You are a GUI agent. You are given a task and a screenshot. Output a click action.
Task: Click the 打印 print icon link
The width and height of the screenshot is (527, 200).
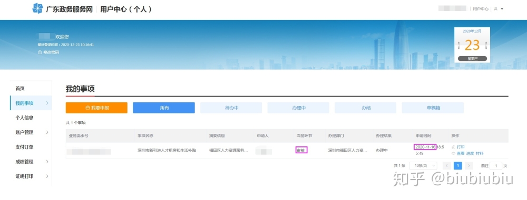(453, 147)
